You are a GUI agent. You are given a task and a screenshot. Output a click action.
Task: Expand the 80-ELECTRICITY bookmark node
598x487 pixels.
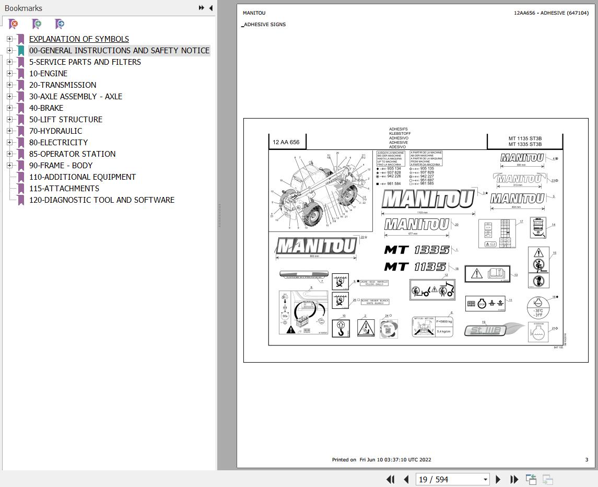[x=9, y=142]
